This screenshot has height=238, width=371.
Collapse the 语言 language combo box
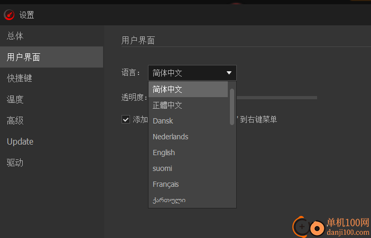pos(192,73)
